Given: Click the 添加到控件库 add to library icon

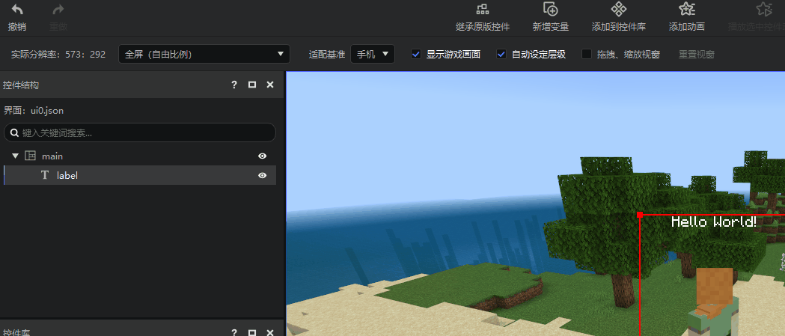Looking at the screenshot, I should click(x=619, y=9).
